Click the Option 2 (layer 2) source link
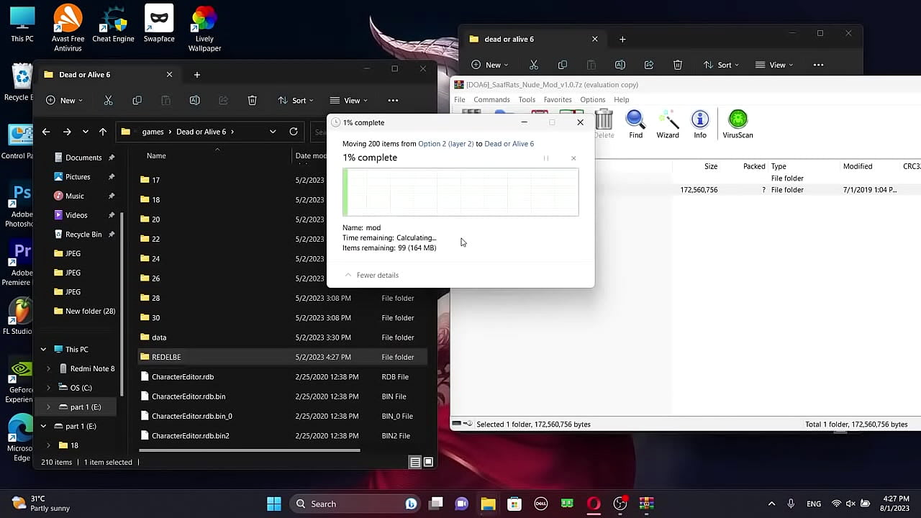Image resolution: width=921 pixels, height=518 pixels. coord(445,144)
